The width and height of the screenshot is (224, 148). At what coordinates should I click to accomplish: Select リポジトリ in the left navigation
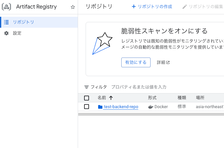click(x=39, y=22)
